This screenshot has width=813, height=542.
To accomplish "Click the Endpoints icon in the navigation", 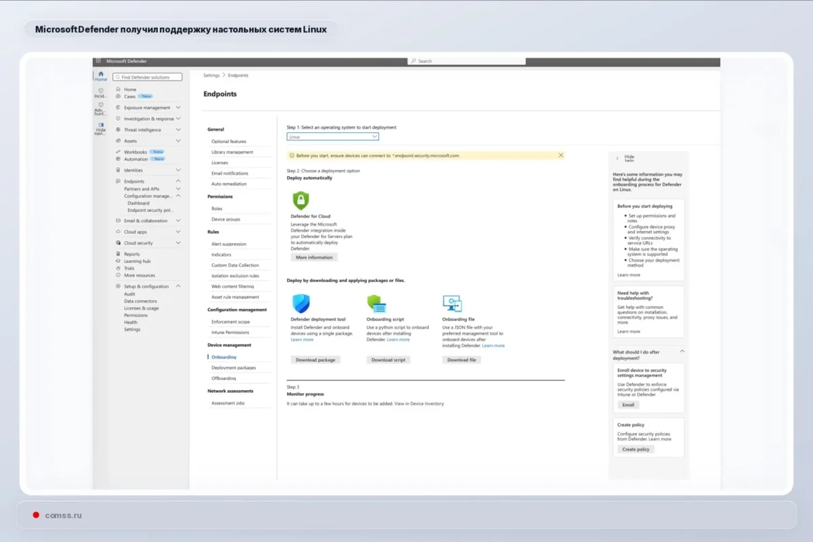I will point(118,182).
